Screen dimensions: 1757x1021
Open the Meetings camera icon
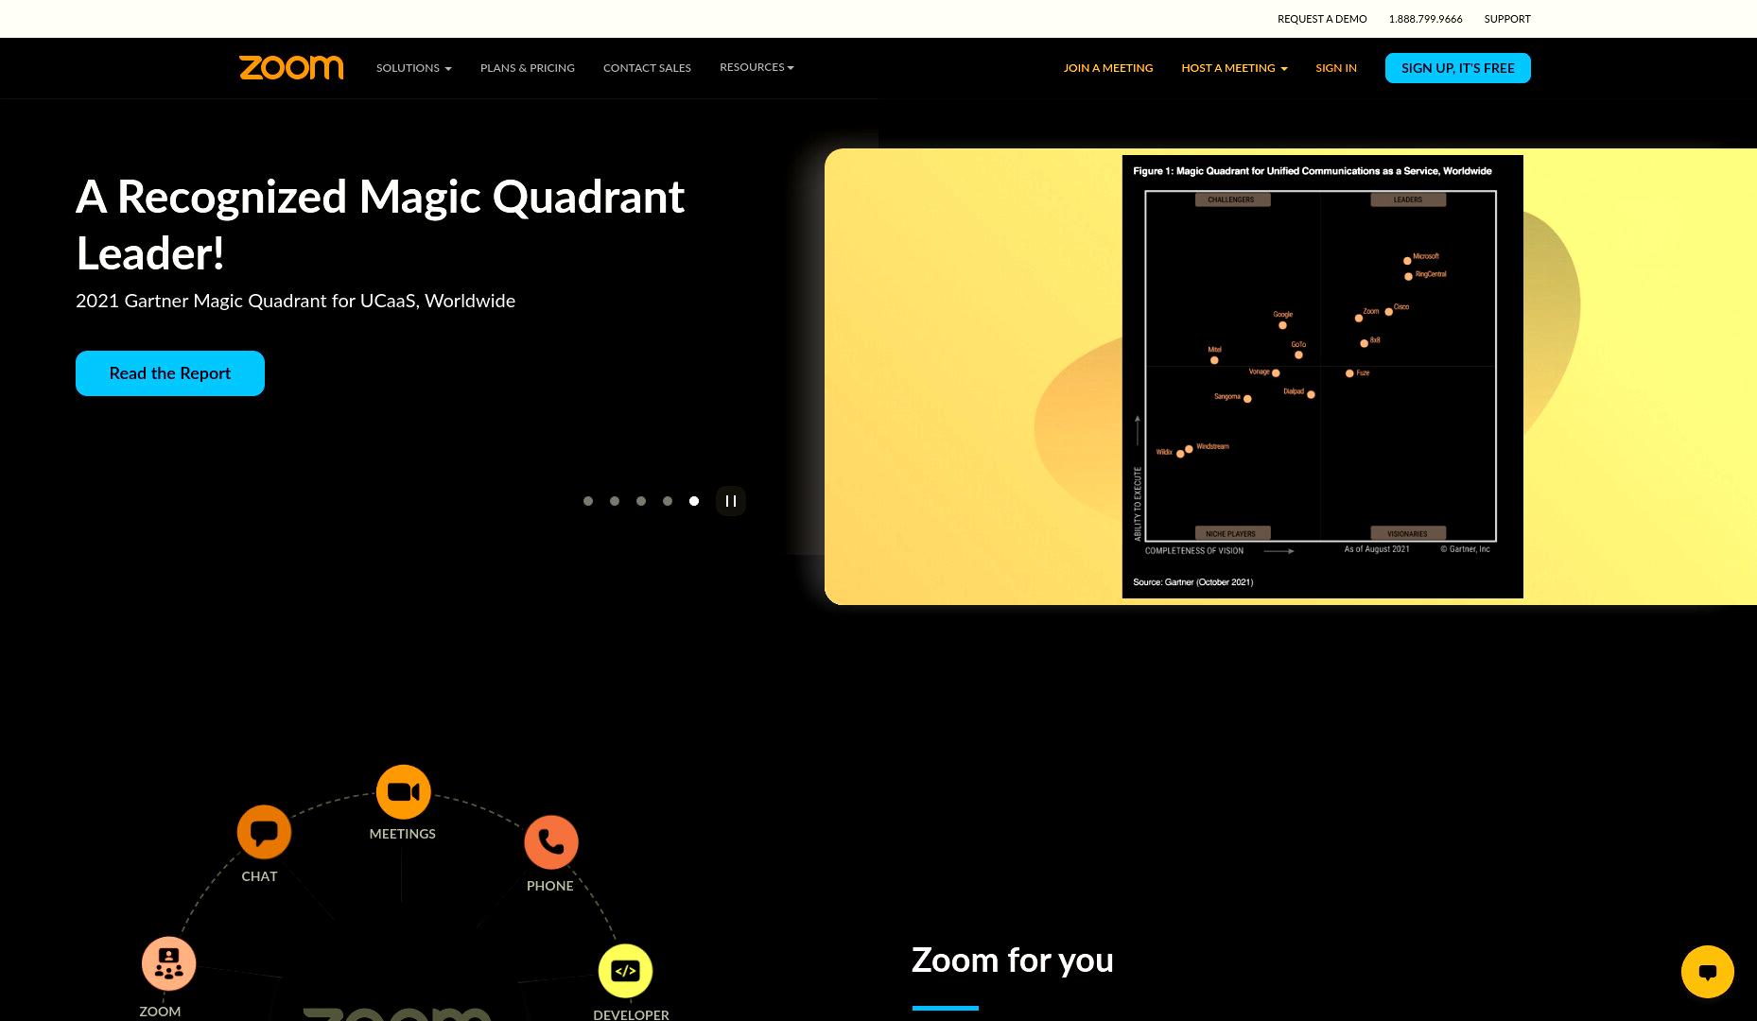404,791
